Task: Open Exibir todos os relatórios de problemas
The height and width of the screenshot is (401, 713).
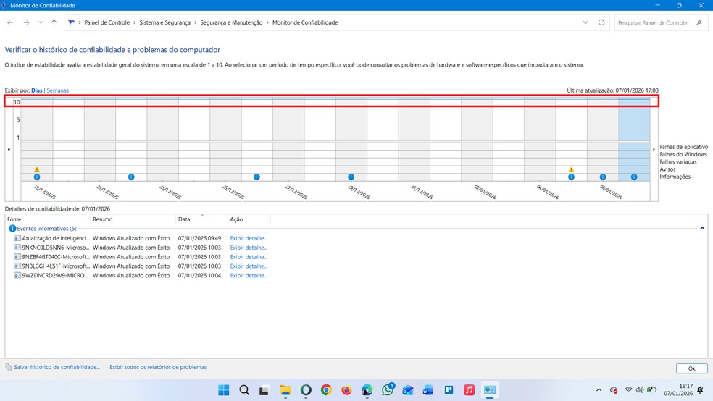Action: [158, 367]
